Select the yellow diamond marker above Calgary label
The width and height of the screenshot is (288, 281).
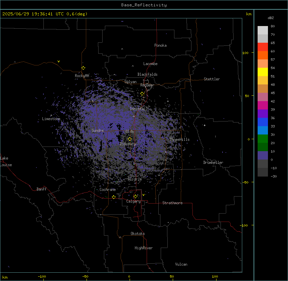point(135,197)
